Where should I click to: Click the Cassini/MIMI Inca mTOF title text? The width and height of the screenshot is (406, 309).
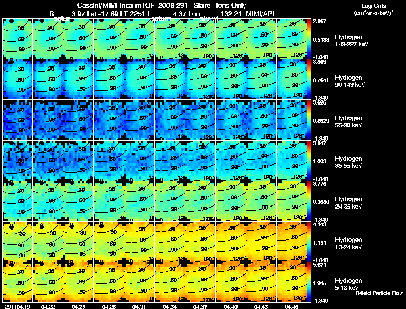(116, 6)
